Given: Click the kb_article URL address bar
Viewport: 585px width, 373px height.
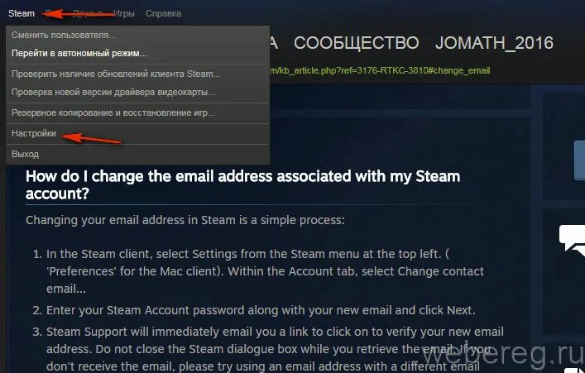Looking at the screenshot, I should (x=380, y=71).
